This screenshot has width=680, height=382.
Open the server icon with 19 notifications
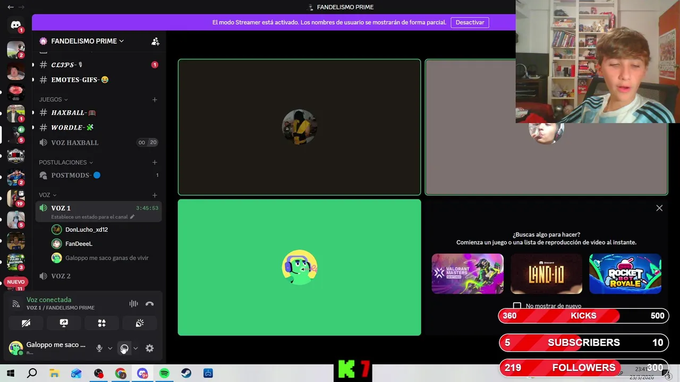coord(16,198)
